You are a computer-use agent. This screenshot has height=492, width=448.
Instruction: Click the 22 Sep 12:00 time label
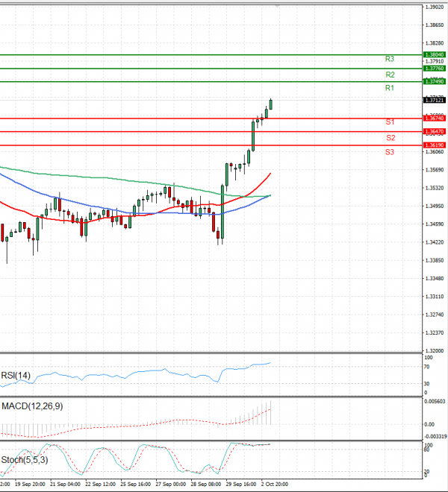(100, 484)
